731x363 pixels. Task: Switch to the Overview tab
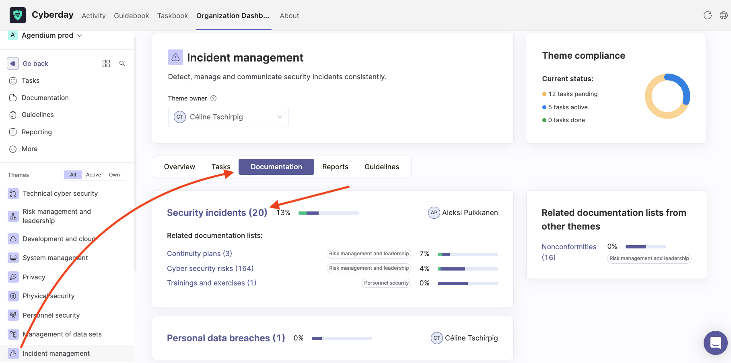(x=179, y=167)
